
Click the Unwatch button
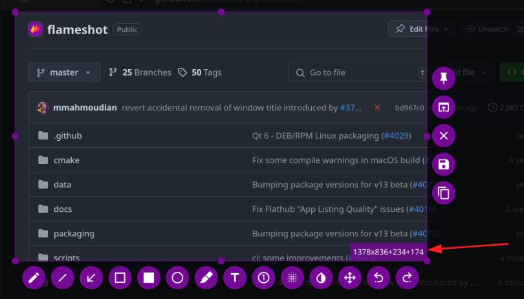click(488, 29)
